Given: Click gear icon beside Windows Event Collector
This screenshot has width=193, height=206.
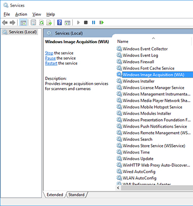Looking at the screenshot, I should [x=119, y=49].
